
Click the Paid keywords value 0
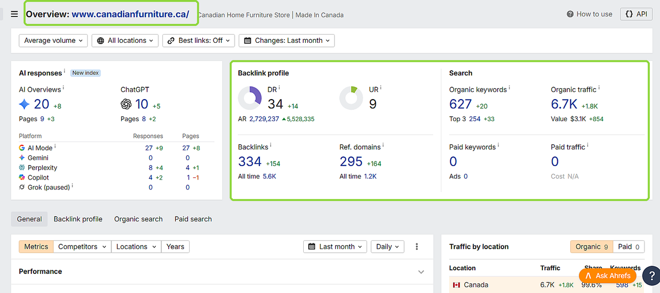click(453, 162)
